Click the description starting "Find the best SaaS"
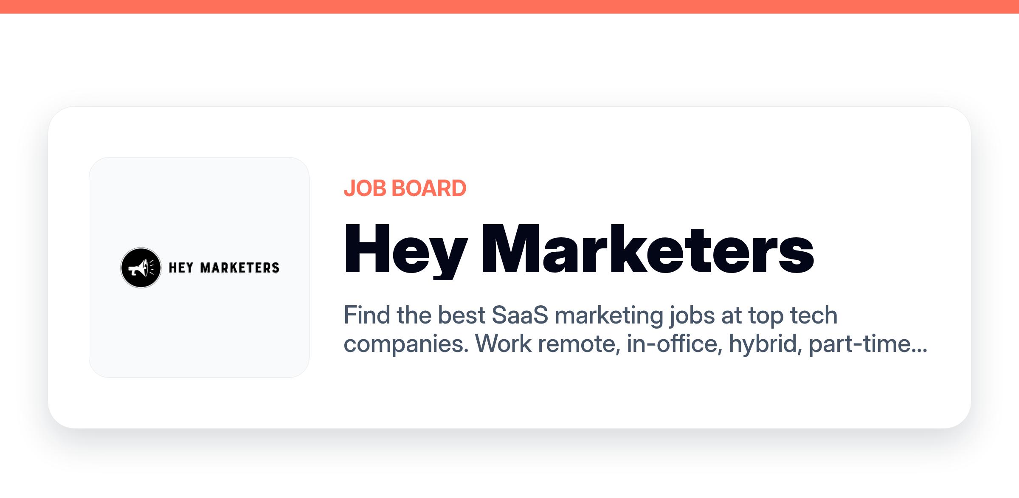1019x498 pixels. pos(635,329)
